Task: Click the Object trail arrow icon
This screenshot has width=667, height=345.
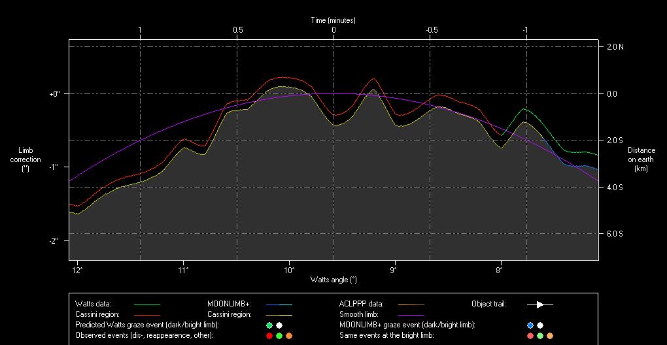Action: (x=540, y=304)
